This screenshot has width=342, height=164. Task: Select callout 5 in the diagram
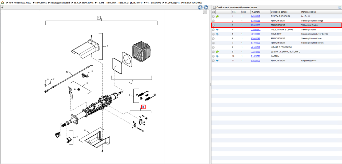(87, 83)
